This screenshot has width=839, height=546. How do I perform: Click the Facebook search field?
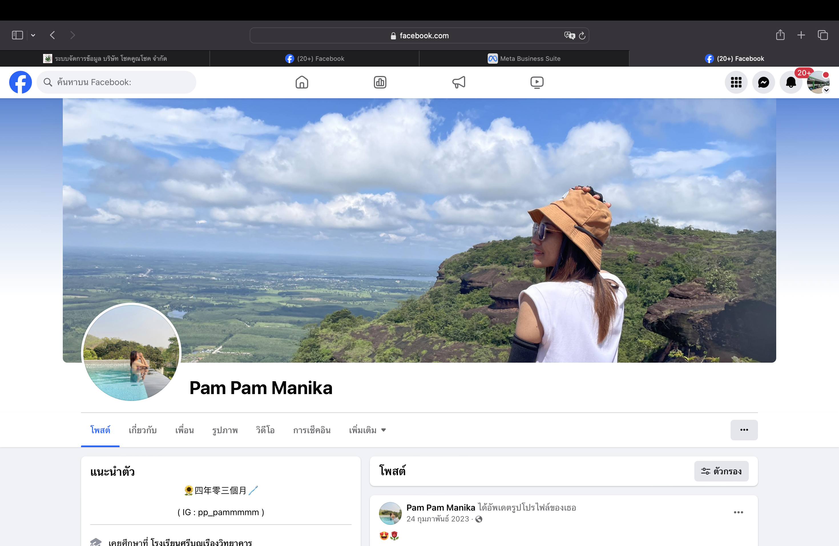coord(116,83)
